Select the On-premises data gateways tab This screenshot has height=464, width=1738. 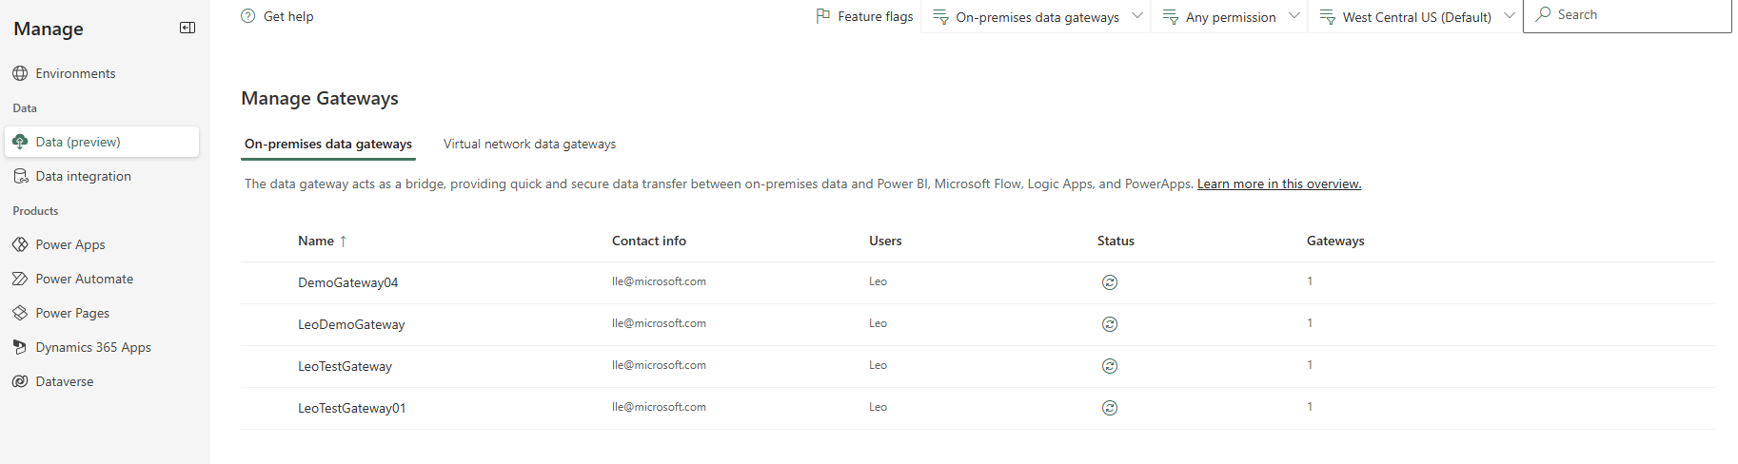(328, 145)
